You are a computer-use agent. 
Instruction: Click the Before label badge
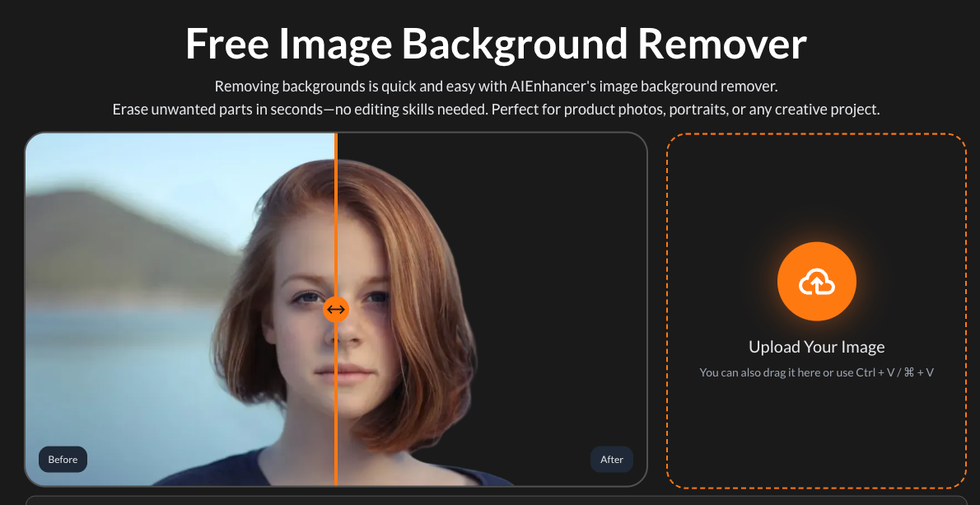63,459
